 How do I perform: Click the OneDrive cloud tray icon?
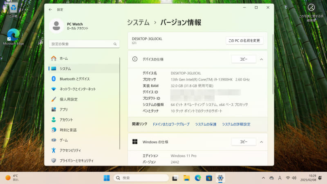tap(271, 178)
